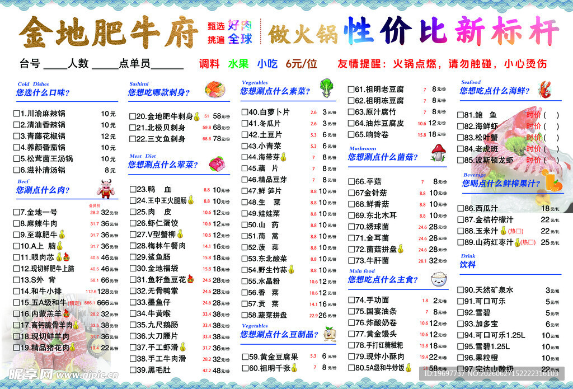Click the thumbs-up icon after 72.菌菇拼盘
The width and height of the screenshot is (573, 389).
coord(401,249)
